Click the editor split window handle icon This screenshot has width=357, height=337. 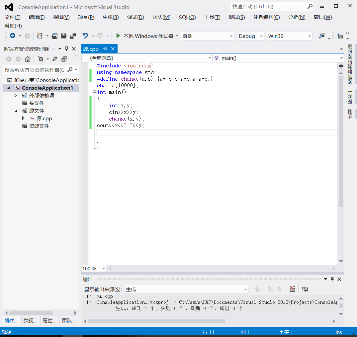point(341,66)
